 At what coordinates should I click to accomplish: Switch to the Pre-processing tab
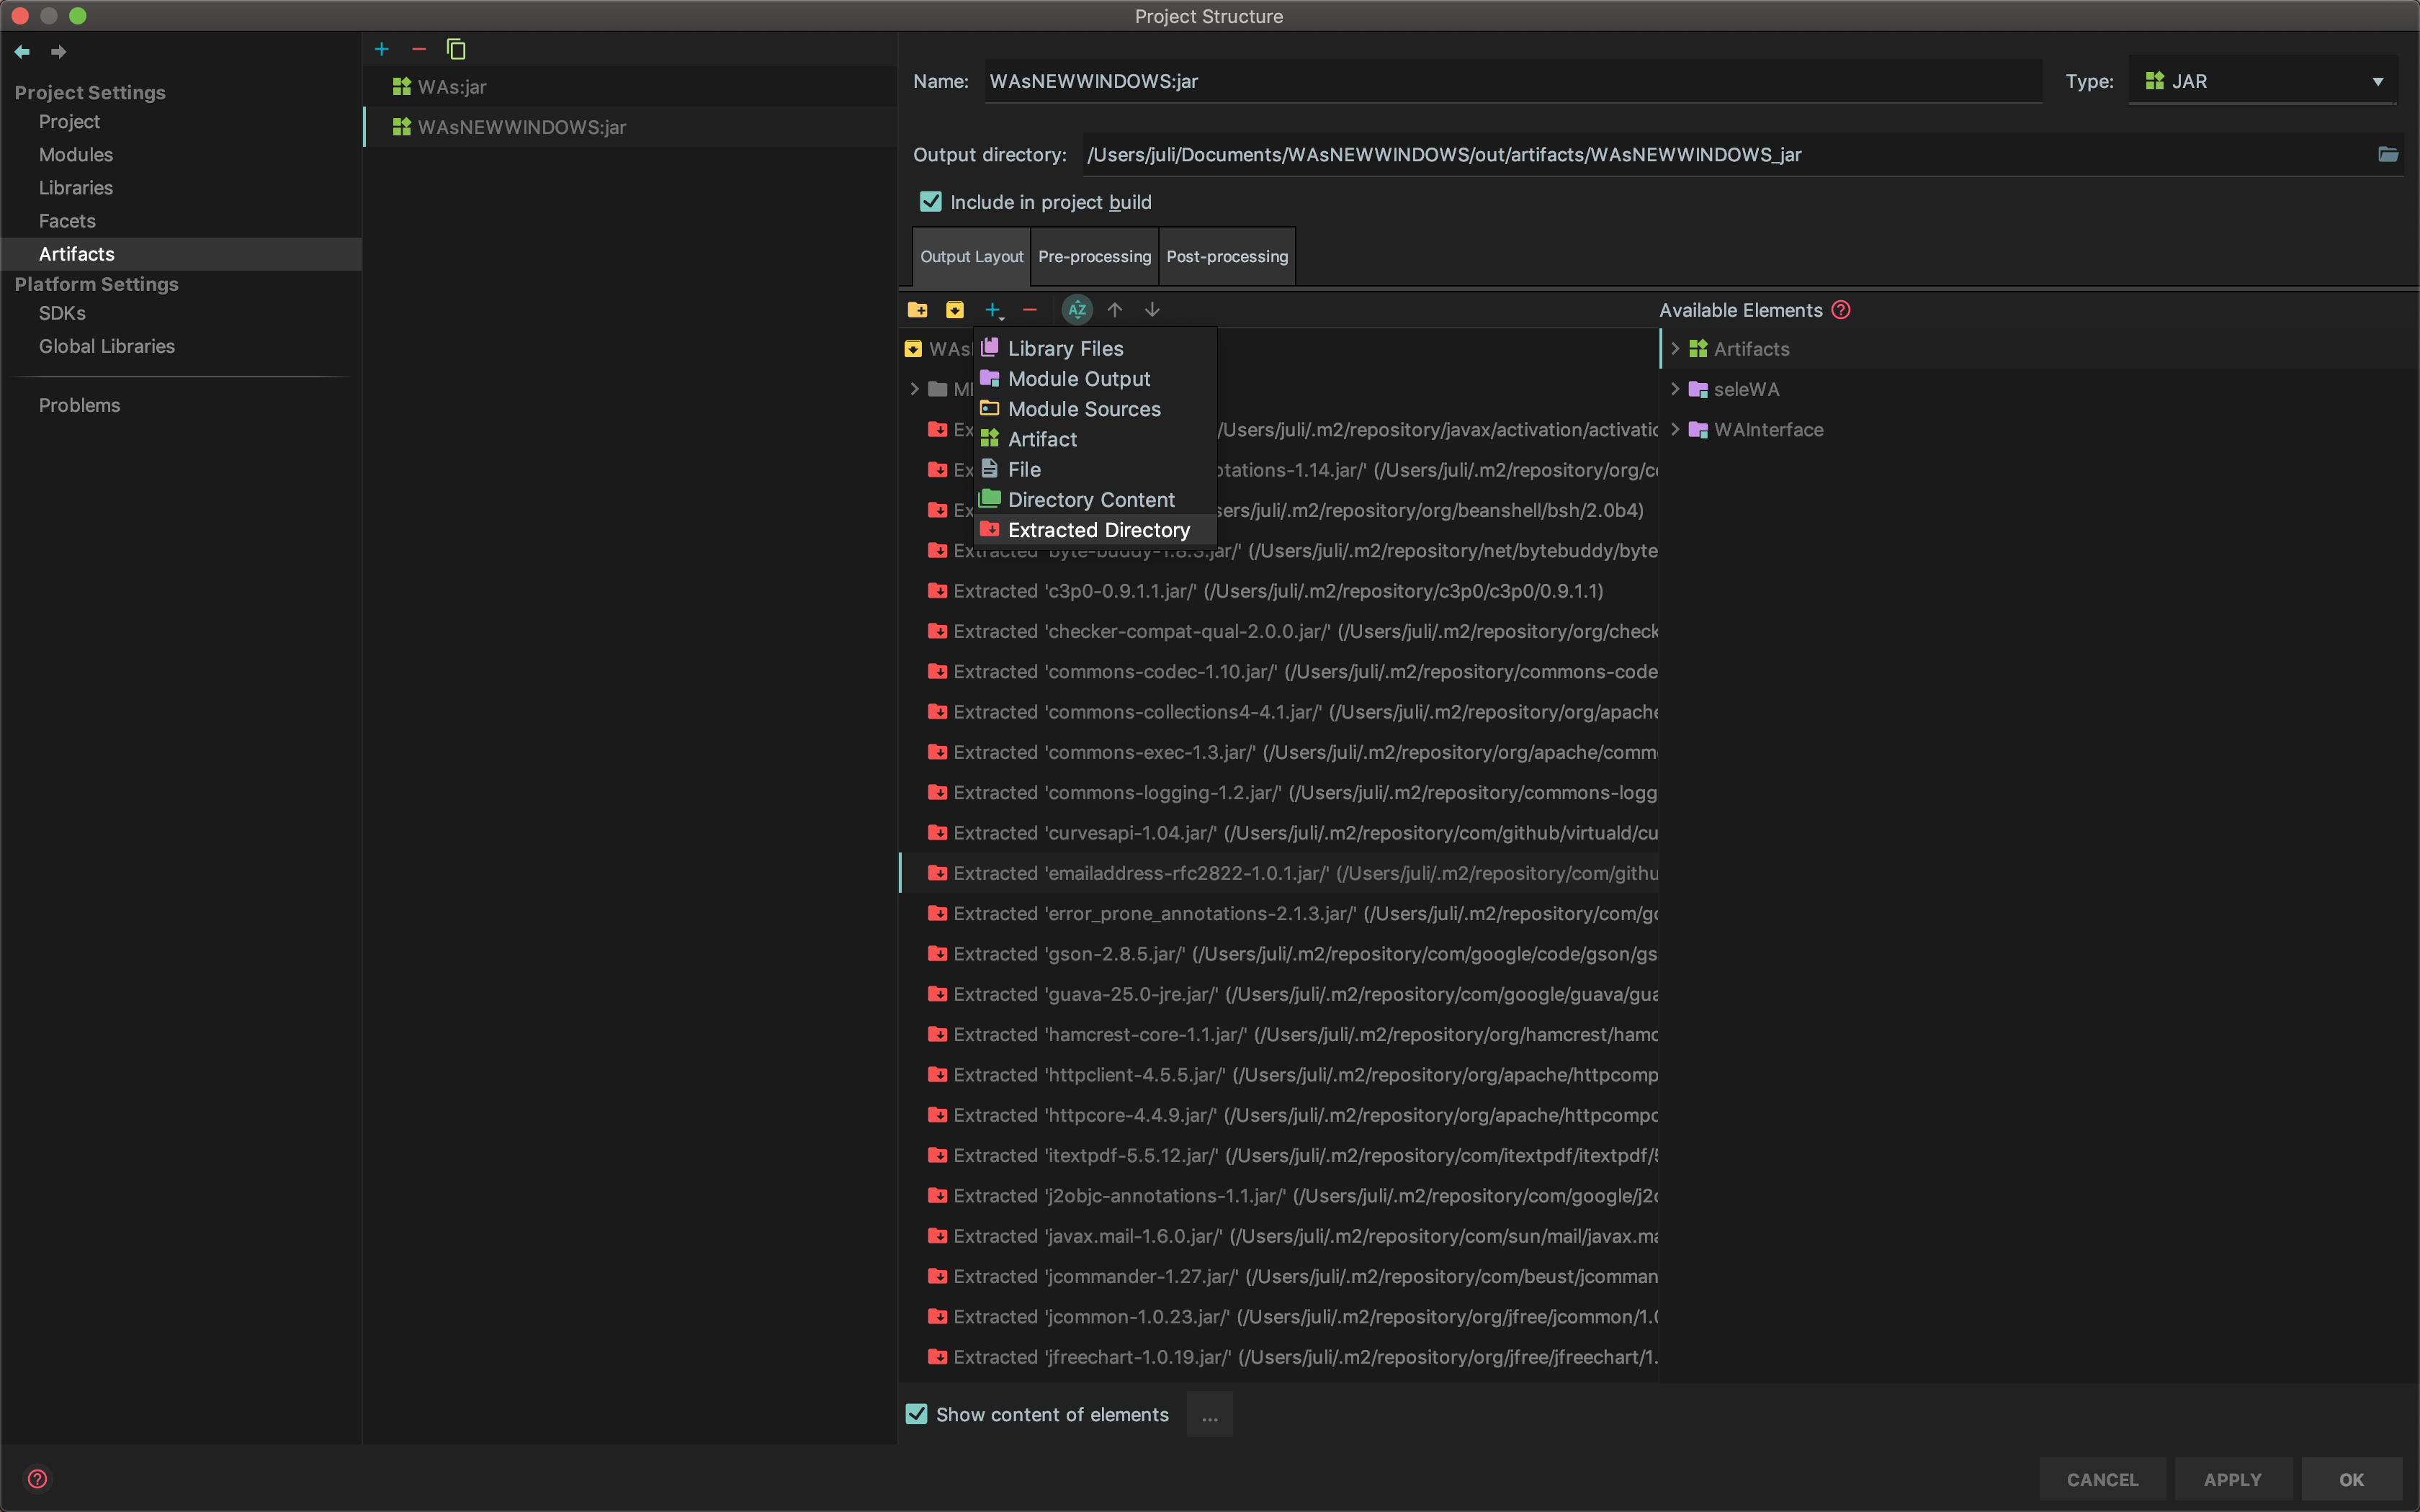[1094, 257]
